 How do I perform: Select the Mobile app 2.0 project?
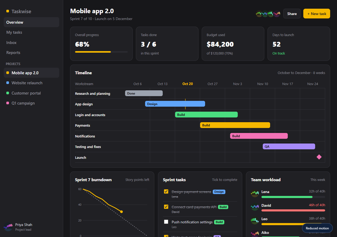pyautogui.click(x=31, y=73)
